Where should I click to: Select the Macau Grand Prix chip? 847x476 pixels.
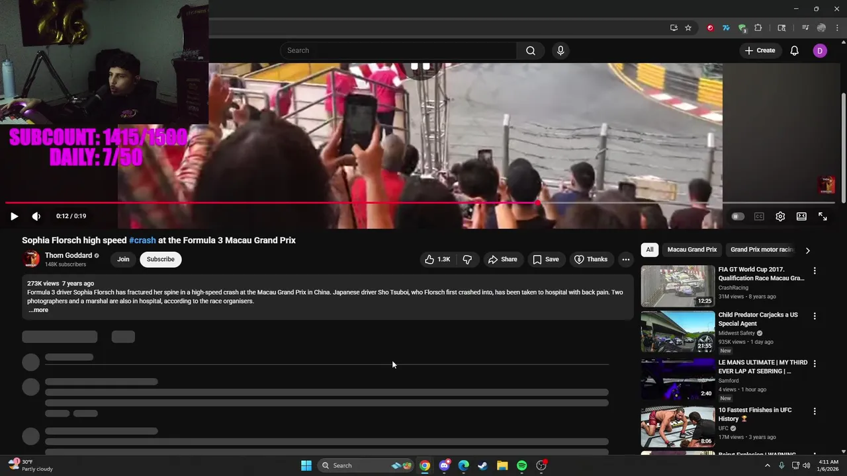tap(692, 250)
